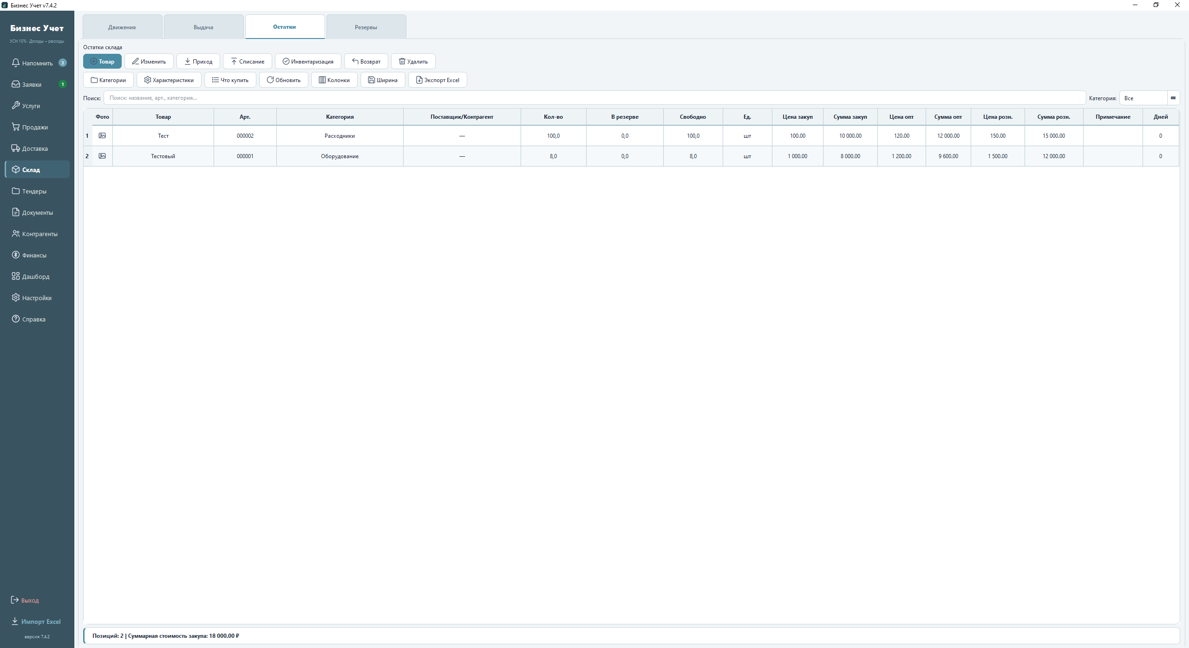
Task: Click the Возврат button
Action: point(366,61)
